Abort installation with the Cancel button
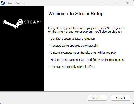Screen dimensions: 134x104 pyautogui.click(x=120, y=98)
